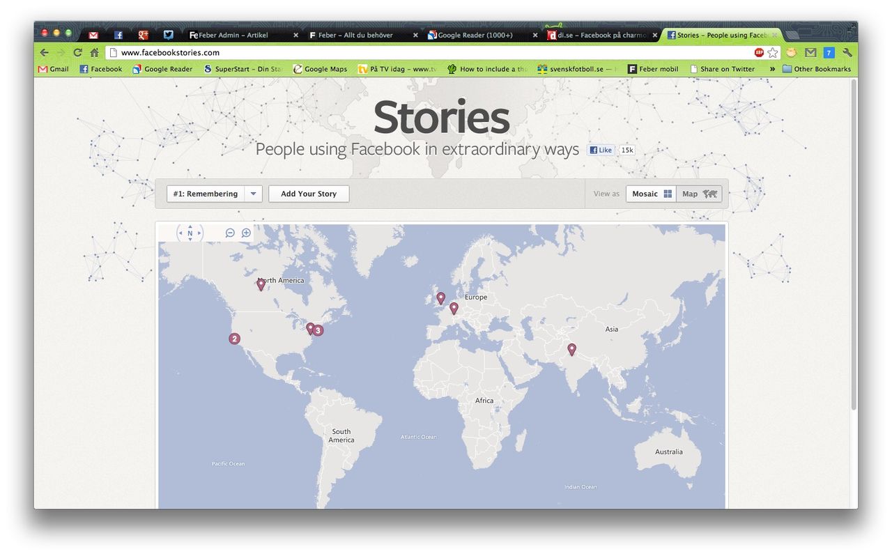The width and height of the screenshot is (892, 556).
Task: Click the cluster marker 3 on US east coast
Action: tap(318, 330)
